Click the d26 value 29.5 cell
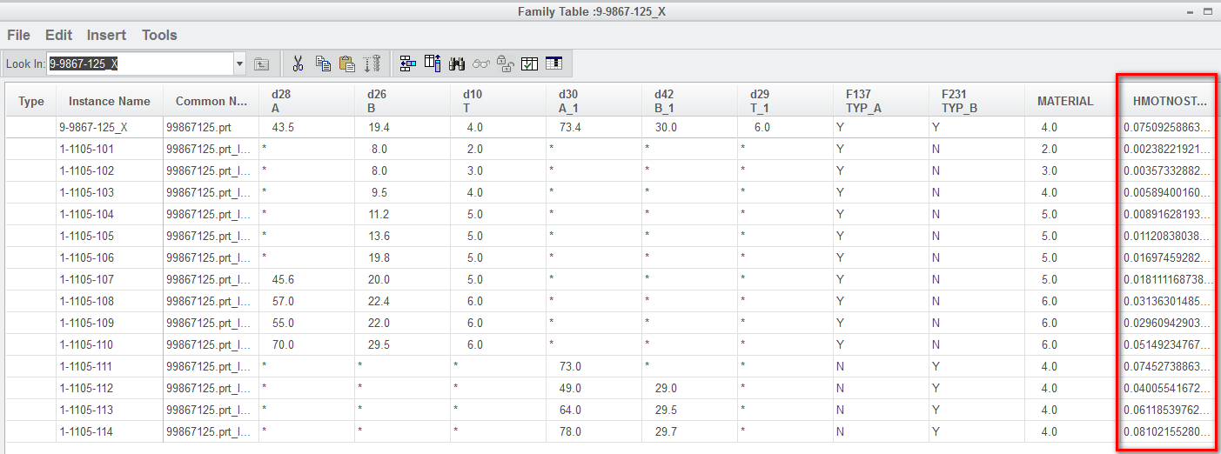Screen dimensions: 1221x454 click(x=402, y=344)
